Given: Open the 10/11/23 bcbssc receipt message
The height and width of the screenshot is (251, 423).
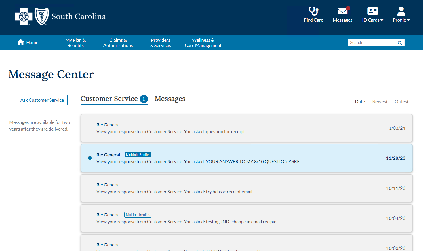Looking at the screenshot, I should (x=246, y=188).
